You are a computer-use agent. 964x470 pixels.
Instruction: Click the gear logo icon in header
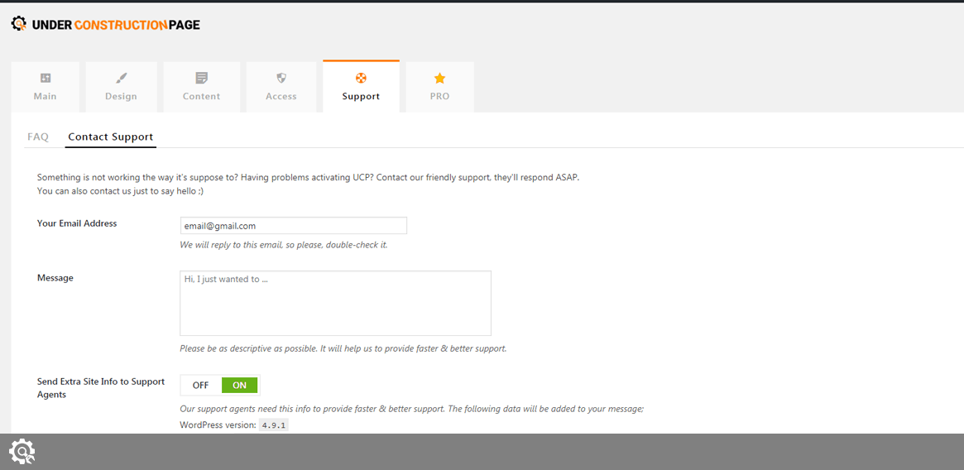[x=19, y=24]
